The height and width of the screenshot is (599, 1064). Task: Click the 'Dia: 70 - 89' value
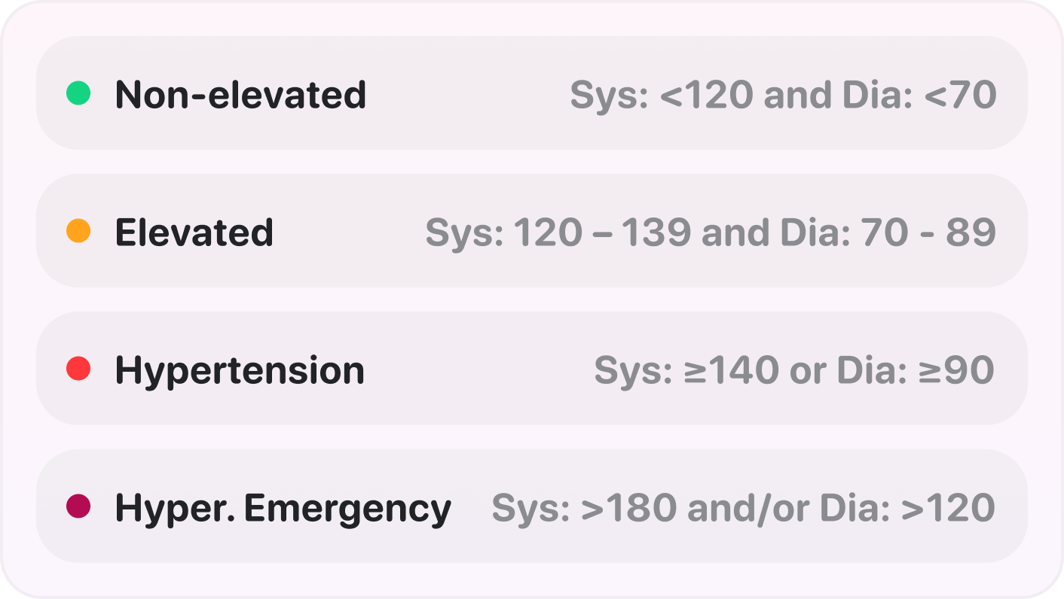pos(888,233)
